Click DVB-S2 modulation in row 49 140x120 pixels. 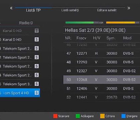coord(129,71)
